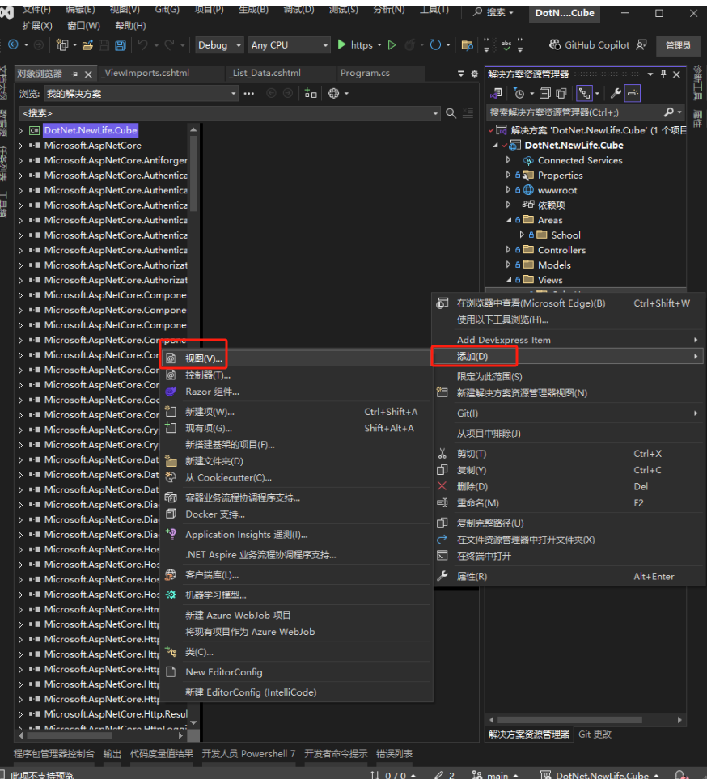Click the Object Browser vertical scrollbar thumb

click(193, 173)
